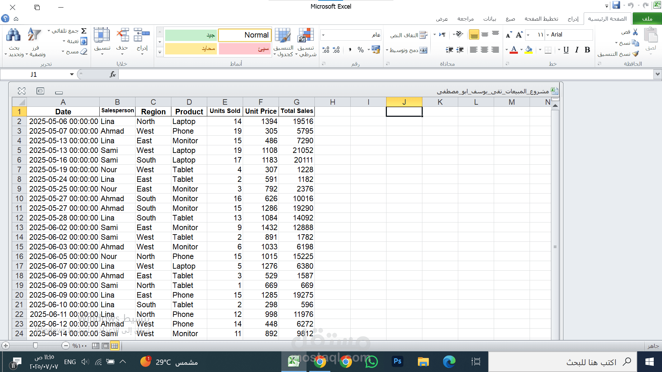Click the text orientation icon
This screenshot has width=662, height=372.
459,34
